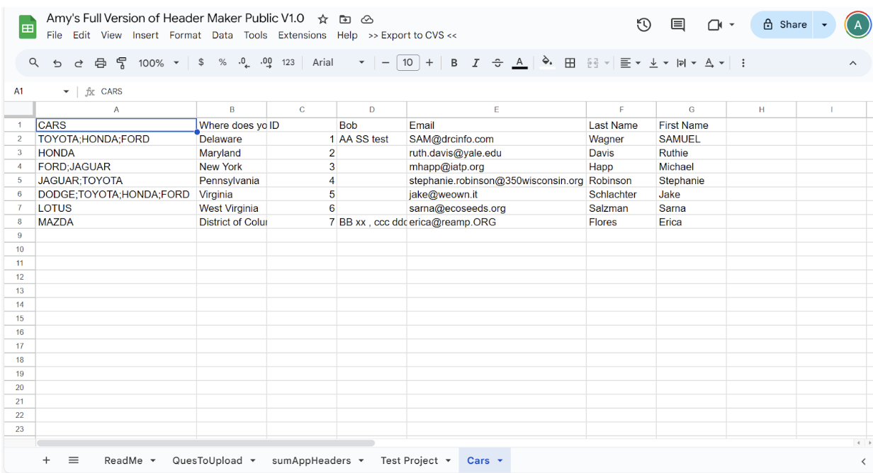Show all sheets list icon
The width and height of the screenshot is (873, 473).
pos(74,460)
